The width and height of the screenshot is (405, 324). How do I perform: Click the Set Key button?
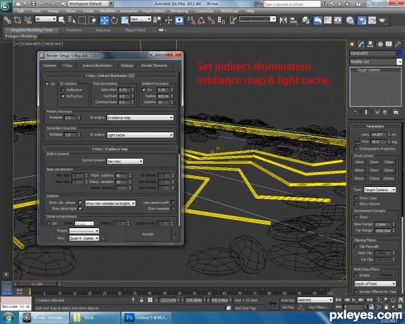click(x=288, y=307)
